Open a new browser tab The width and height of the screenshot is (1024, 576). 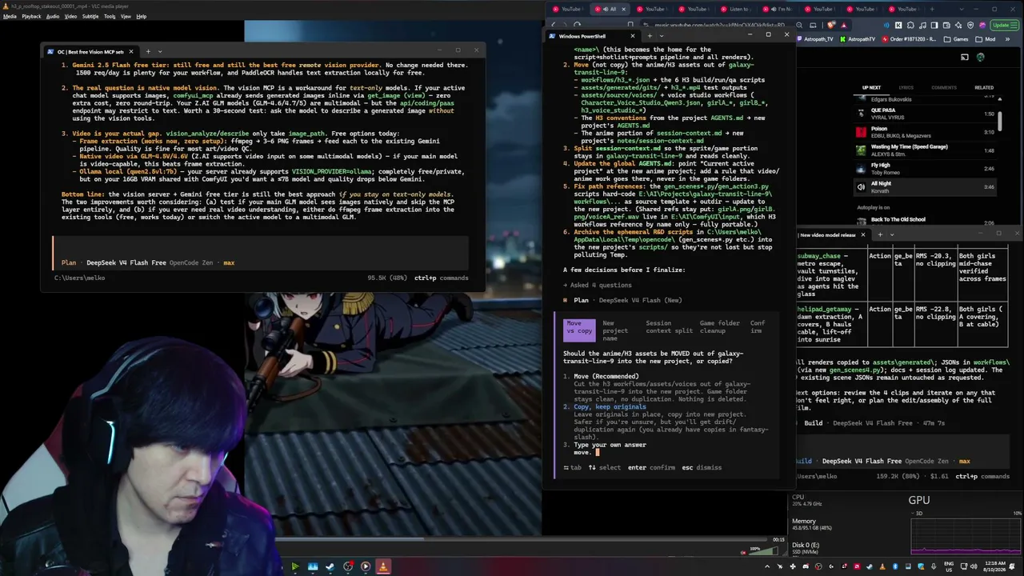click(931, 9)
